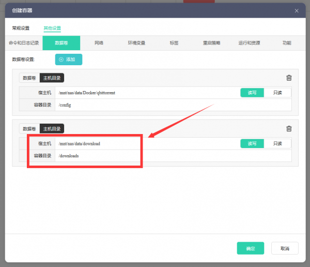
Task: Click 取消 to cancel container creation
Action: pos(285,248)
